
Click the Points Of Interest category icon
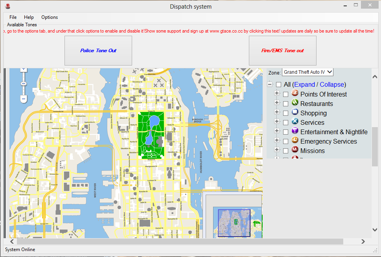point(295,94)
